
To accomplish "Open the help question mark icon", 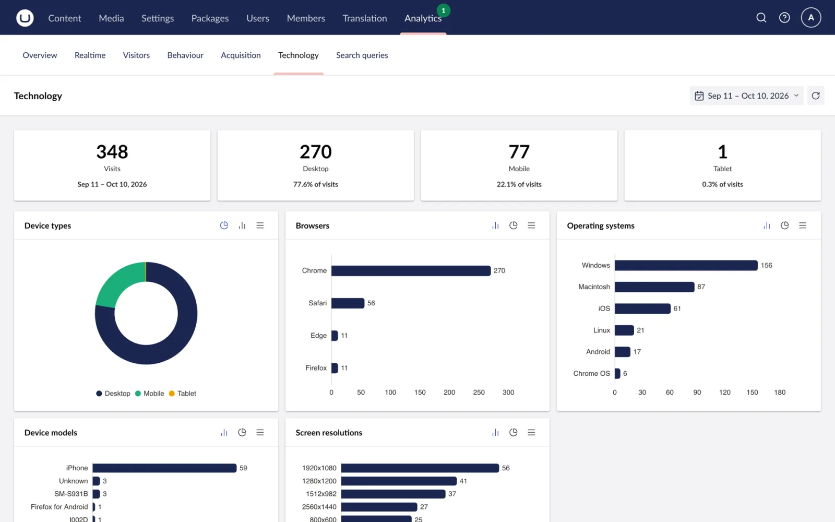I will 784,18.
